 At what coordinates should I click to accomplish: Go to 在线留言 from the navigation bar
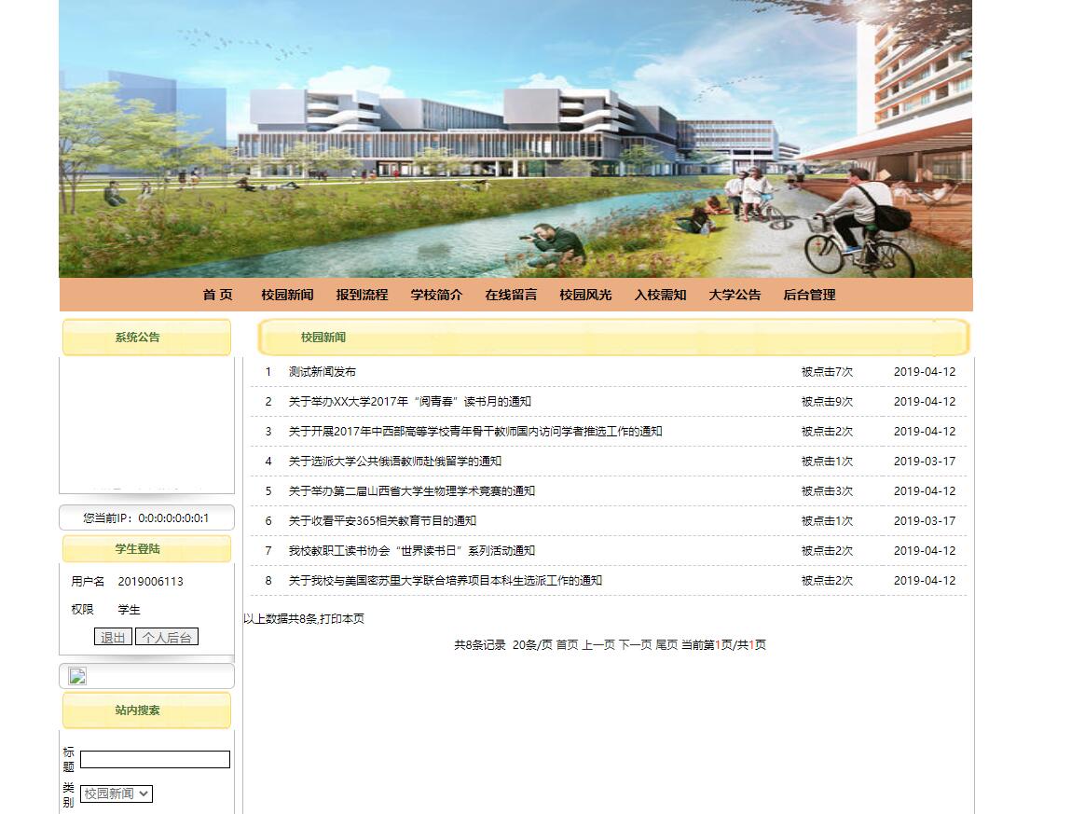tap(511, 295)
